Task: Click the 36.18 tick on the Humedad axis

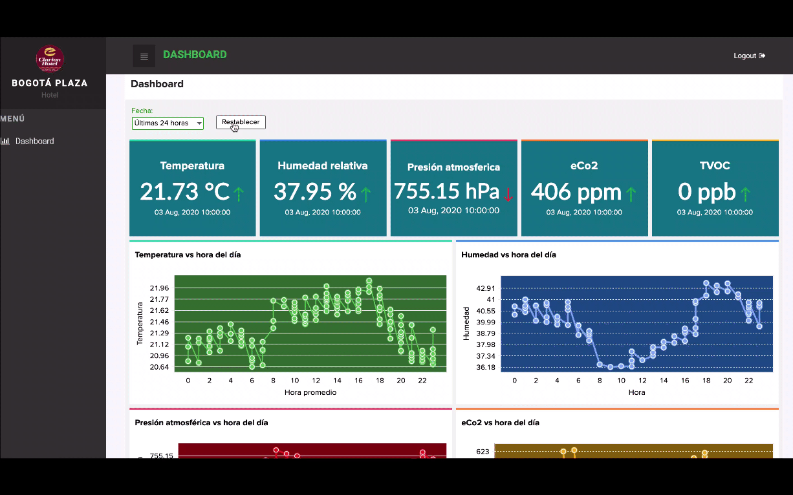Action: (485, 367)
